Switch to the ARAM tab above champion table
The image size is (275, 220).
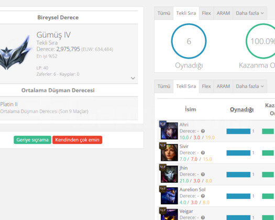[x=223, y=86]
